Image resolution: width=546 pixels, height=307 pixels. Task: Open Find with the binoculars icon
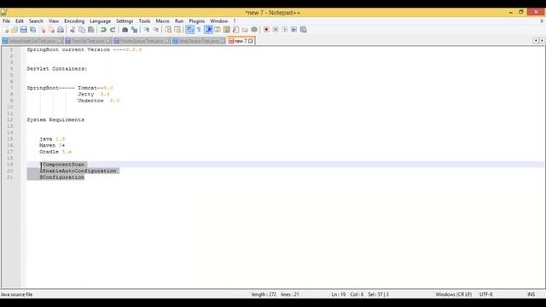(x=125, y=30)
